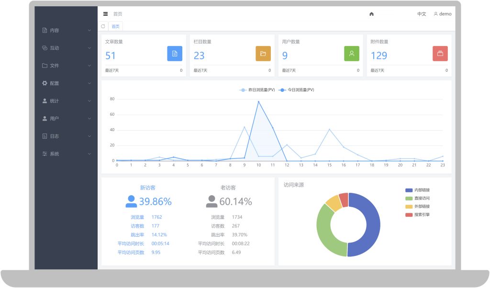Click the 内部链接 blue legend swatch
Image resolution: width=490 pixels, height=288 pixels.
coord(409,190)
